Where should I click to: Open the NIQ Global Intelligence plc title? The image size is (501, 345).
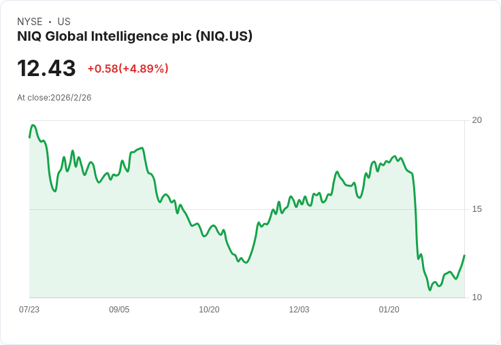(135, 36)
